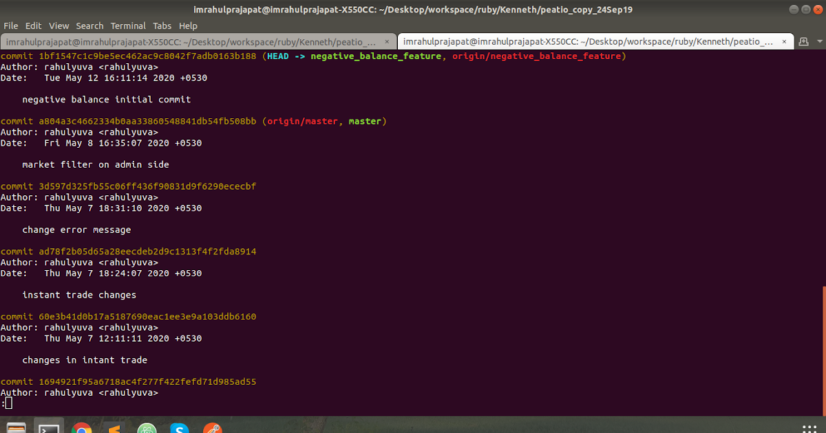The image size is (826, 433).
Task: Launch Google Chrome from the dock
Action: 82,428
